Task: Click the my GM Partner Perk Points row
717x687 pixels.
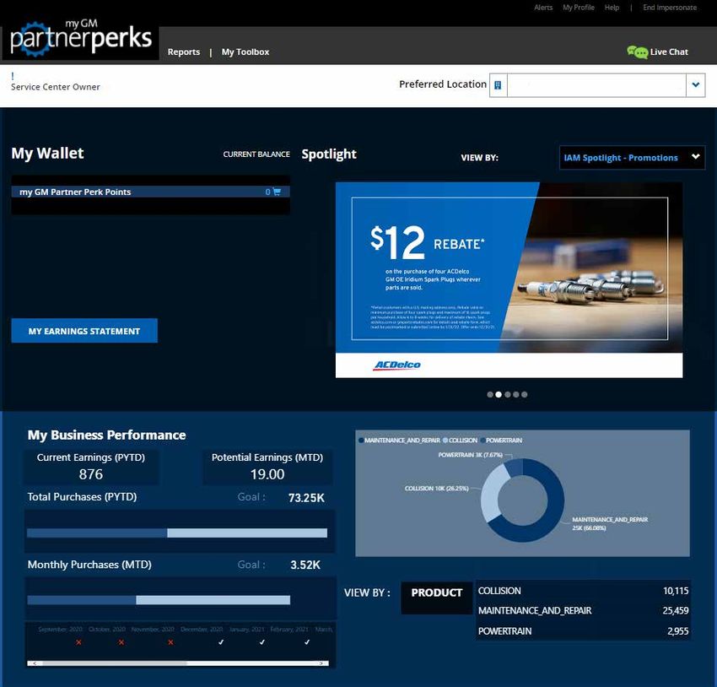Action: coord(150,192)
